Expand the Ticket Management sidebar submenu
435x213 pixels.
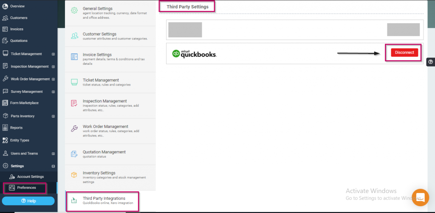pos(53,54)
